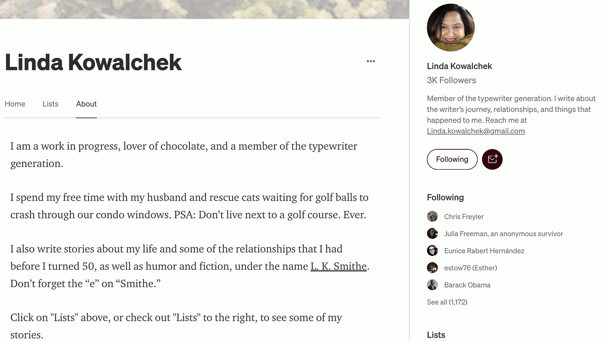The width and height of the screenshot is (604, 341).
Task: Click estow76 (Esther)'s avatar icon
Action: pyautogui.click(x=432, y=268)
